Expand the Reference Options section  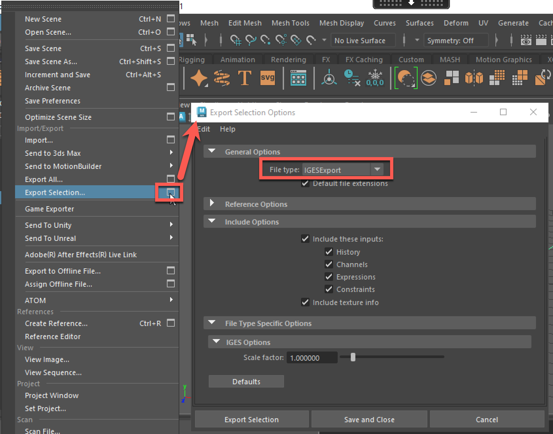(212, 203)
